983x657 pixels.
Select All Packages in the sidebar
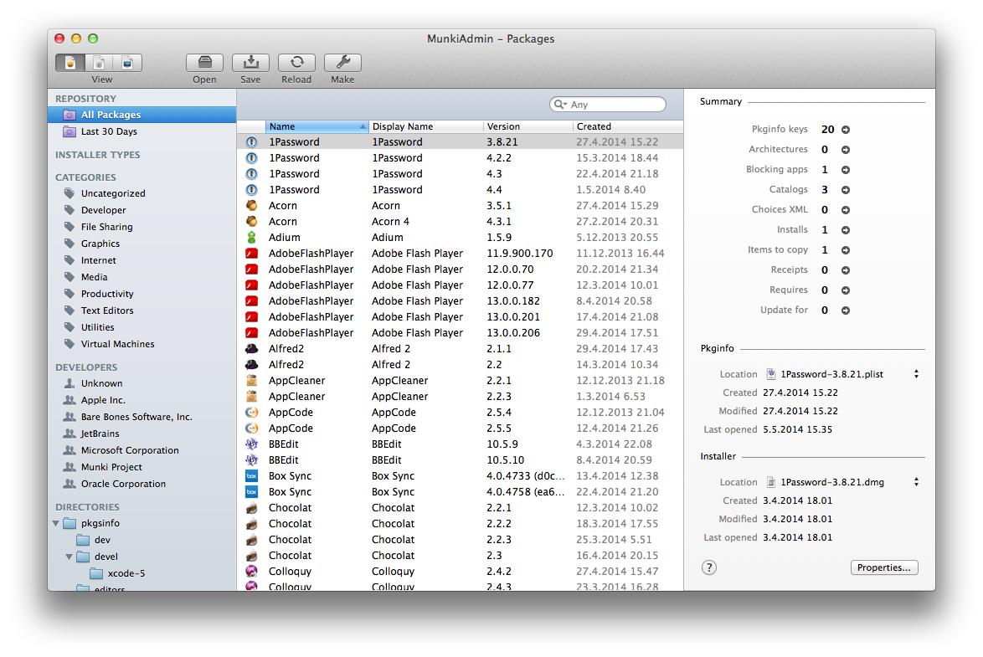coord(142,115)
